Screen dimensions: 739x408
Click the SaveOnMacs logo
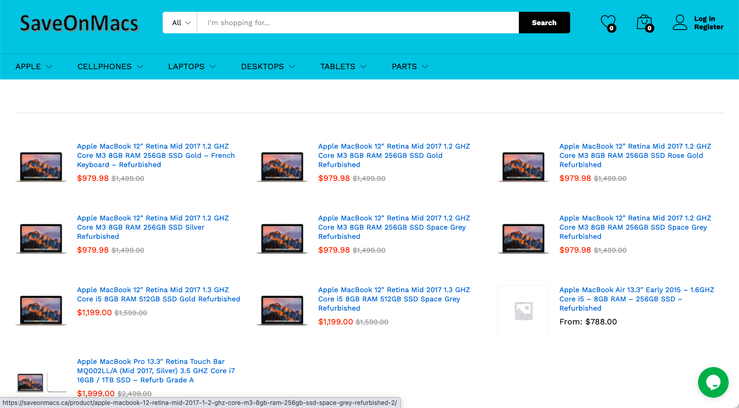80,24
